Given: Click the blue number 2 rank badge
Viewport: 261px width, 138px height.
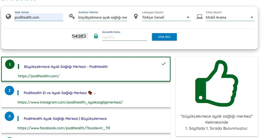Looking at the screenshot, I should (9, 91).
